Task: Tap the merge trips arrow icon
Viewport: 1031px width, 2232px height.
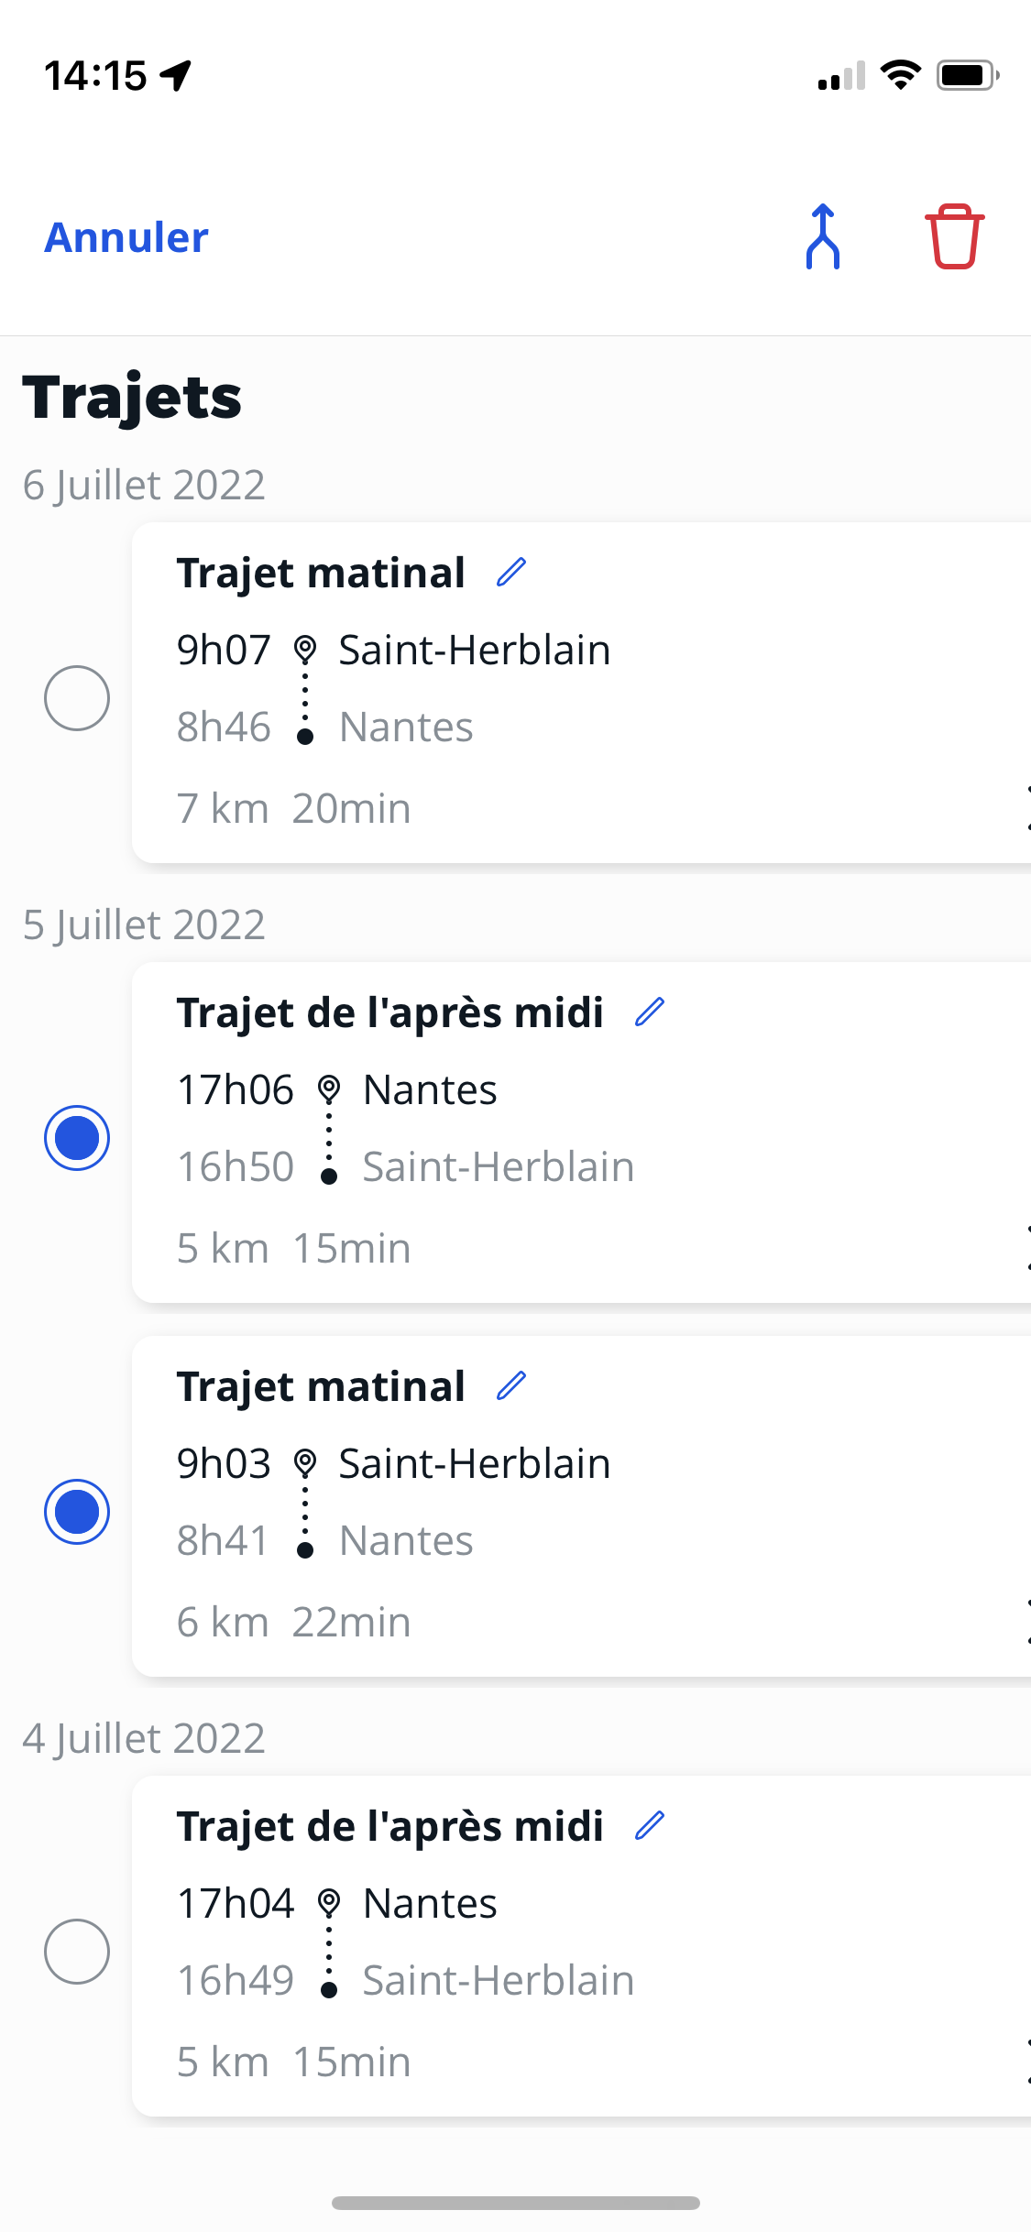Action: coord(823,236)
